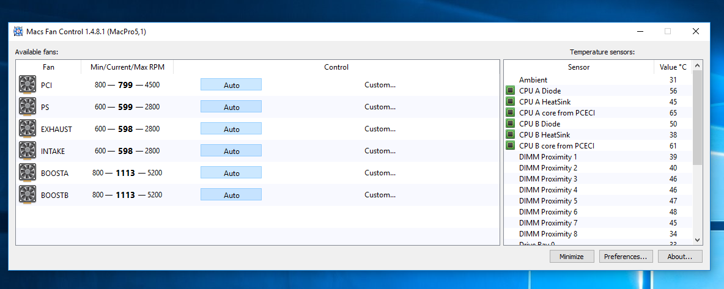The height and width of the screenshot is (289, 724).
Task: Click the EXHAUST fan icon
Action: 28,129
